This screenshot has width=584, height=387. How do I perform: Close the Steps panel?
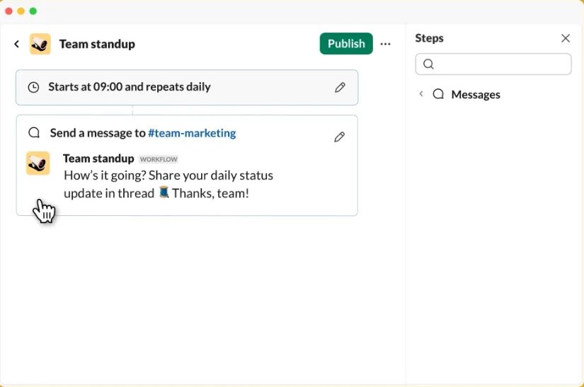click(566, 38)
